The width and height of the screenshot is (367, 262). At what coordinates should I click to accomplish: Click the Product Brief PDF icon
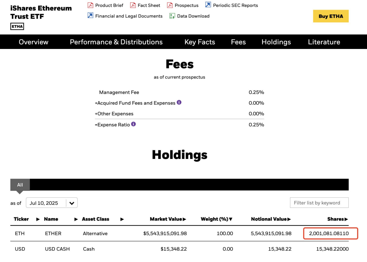91,5
